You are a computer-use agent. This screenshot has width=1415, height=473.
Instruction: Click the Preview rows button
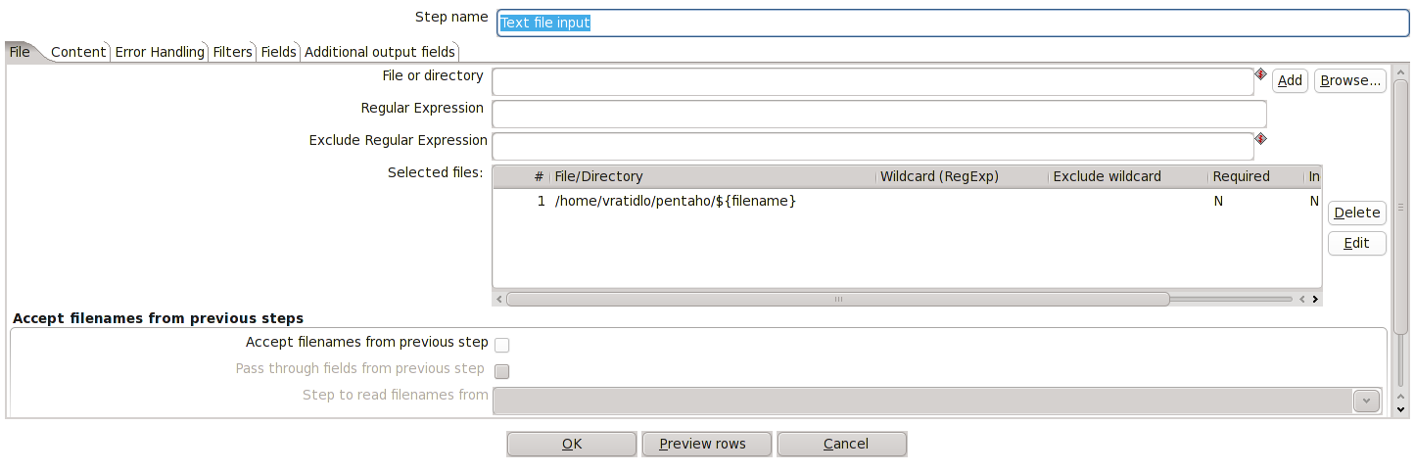[x=707, y=444]
